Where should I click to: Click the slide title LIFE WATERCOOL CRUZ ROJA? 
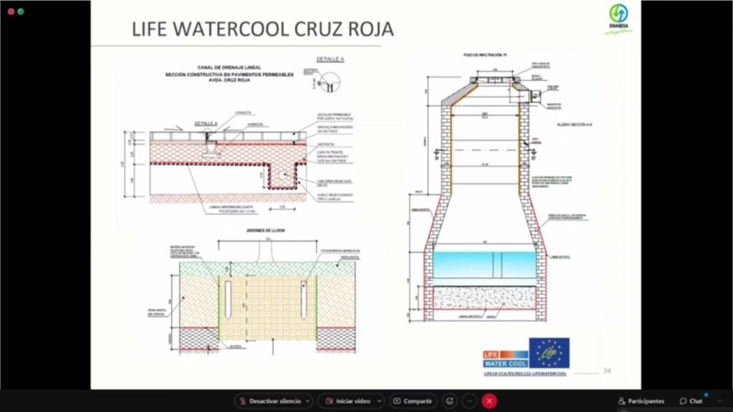pyautogui.click(x=263, y=29)
